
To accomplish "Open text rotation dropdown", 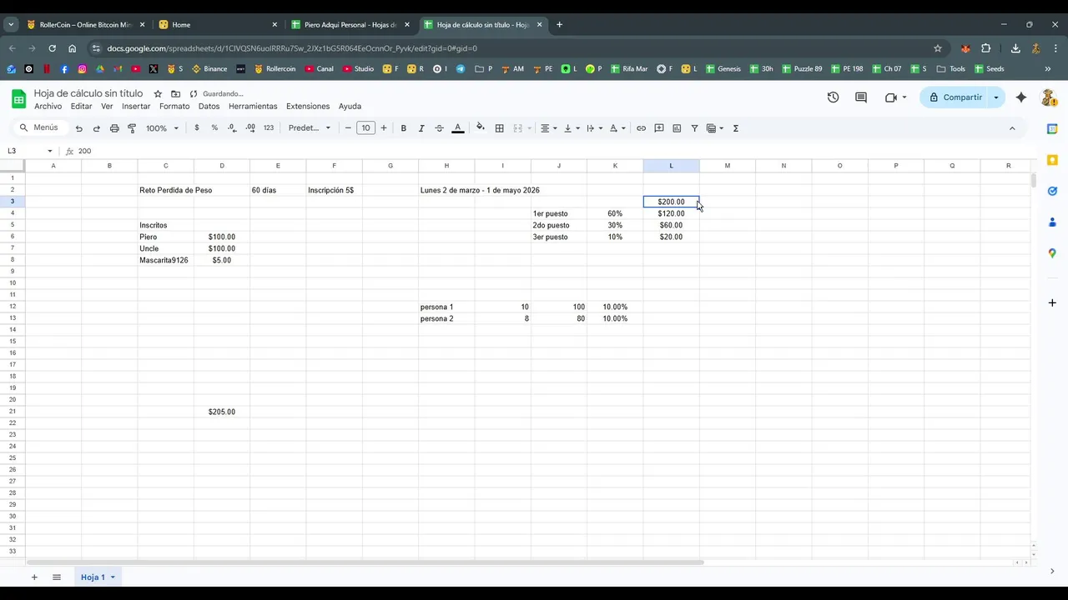I will 617,128.
